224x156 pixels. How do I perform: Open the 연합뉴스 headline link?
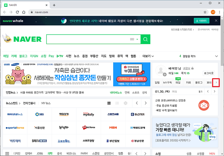(52, 93)
